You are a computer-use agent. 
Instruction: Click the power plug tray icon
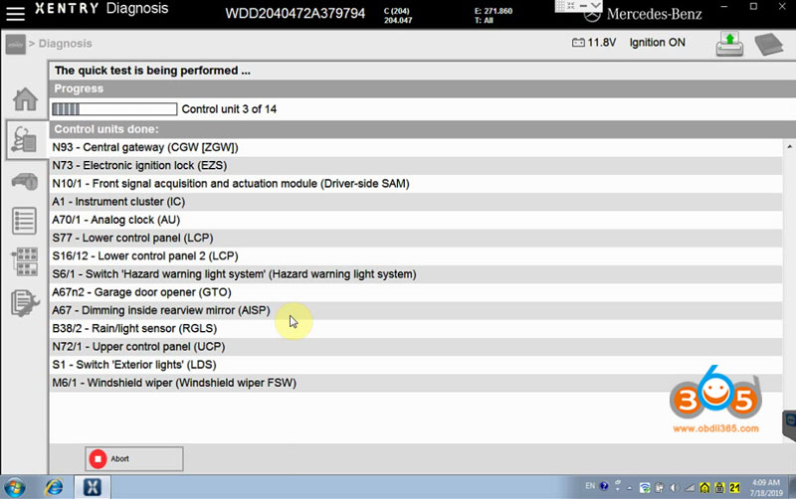(x=660, y=488)
